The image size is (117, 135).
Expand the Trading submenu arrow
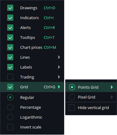point(59,77)
